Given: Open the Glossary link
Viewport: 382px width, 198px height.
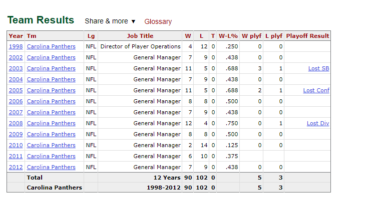Looking at the screenshot, I should click(x=158, y=21).
